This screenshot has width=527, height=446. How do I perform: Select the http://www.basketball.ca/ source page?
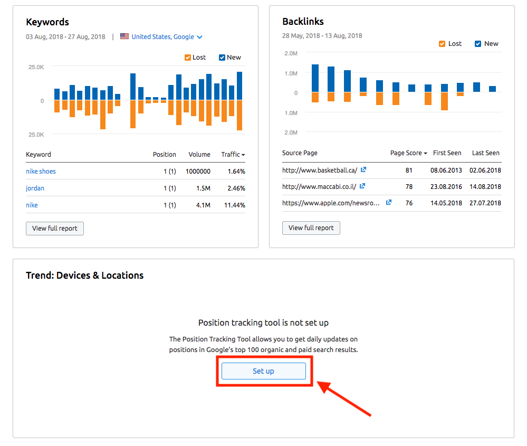click(319, 170)
